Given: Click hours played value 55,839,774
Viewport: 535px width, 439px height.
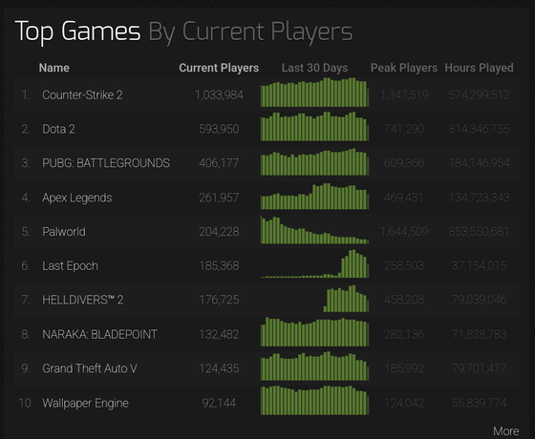Looking at the screenshot, I should tap(479, 403).
